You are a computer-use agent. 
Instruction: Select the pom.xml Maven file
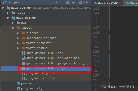point(25,83)
